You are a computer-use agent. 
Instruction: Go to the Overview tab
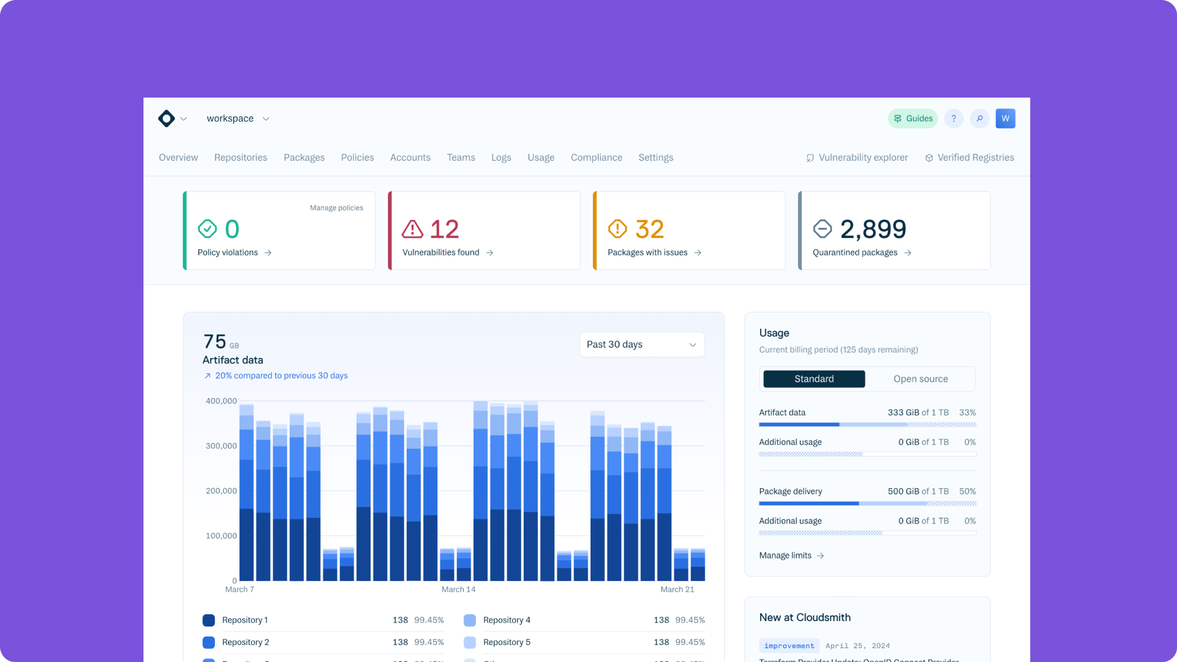tap(178, 158)
